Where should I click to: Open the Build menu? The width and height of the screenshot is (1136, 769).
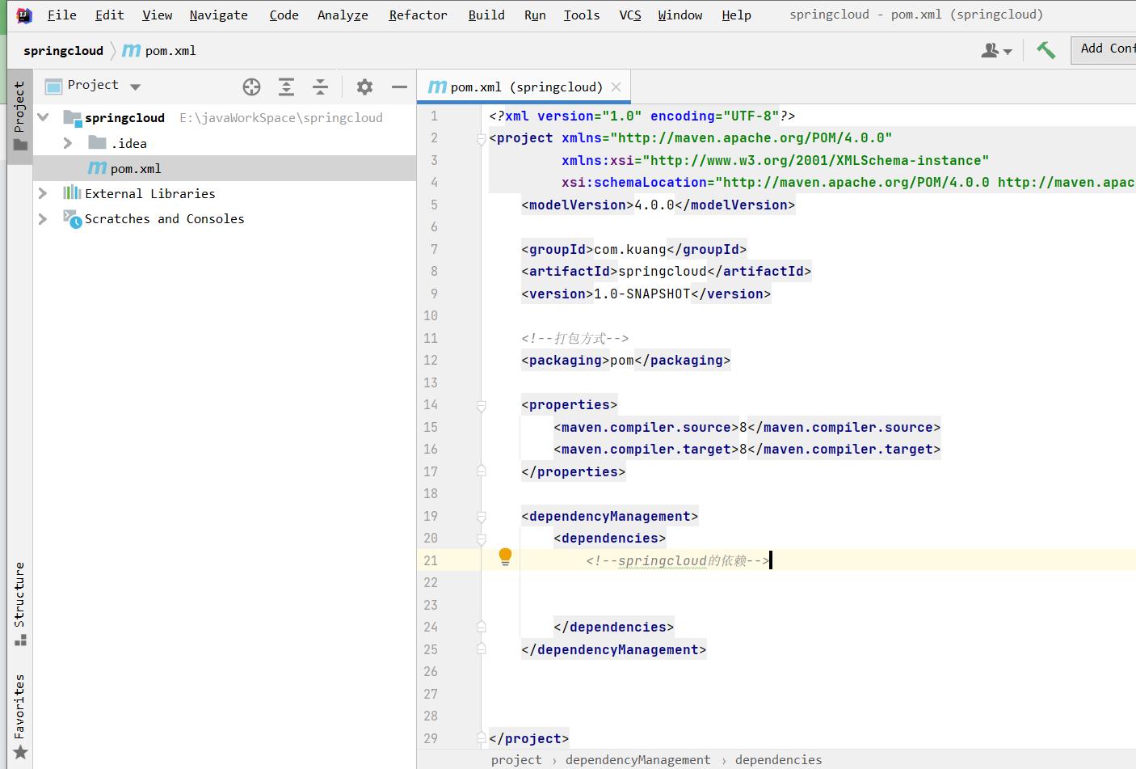486,15
